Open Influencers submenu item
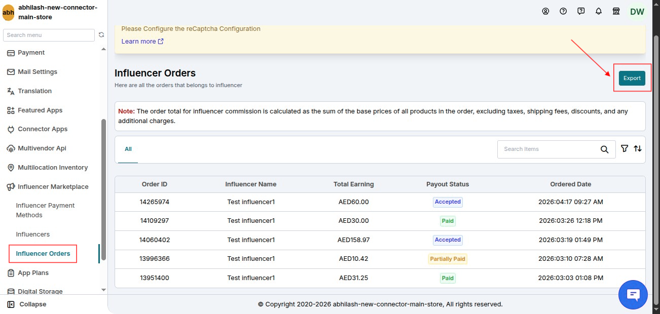 pos(32,234)
